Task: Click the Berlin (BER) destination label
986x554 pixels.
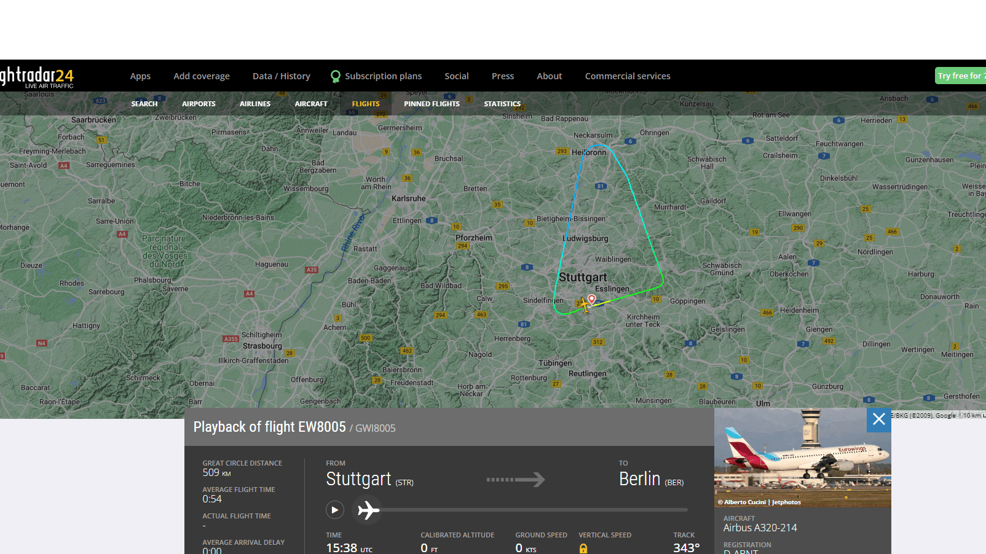Action: coord(651,479)
